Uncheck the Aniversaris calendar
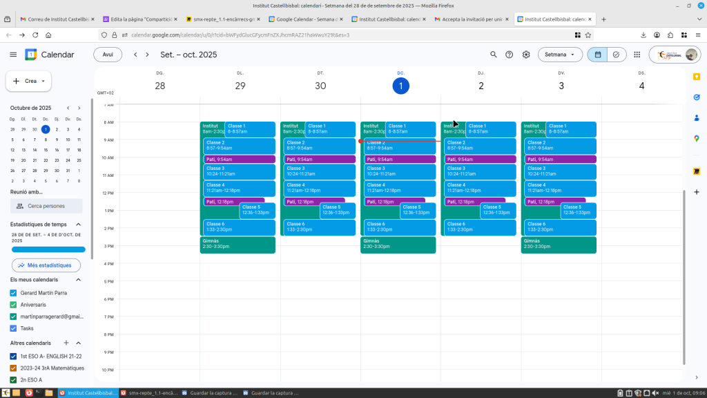Screen dimensions: 707x398 (14, 305)
